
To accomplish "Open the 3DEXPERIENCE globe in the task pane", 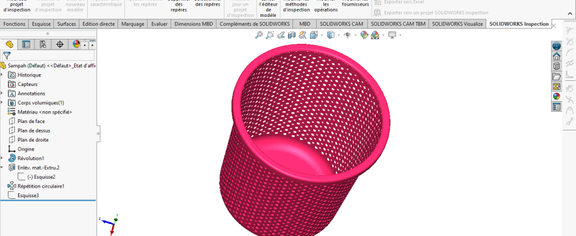I will 556,46.
